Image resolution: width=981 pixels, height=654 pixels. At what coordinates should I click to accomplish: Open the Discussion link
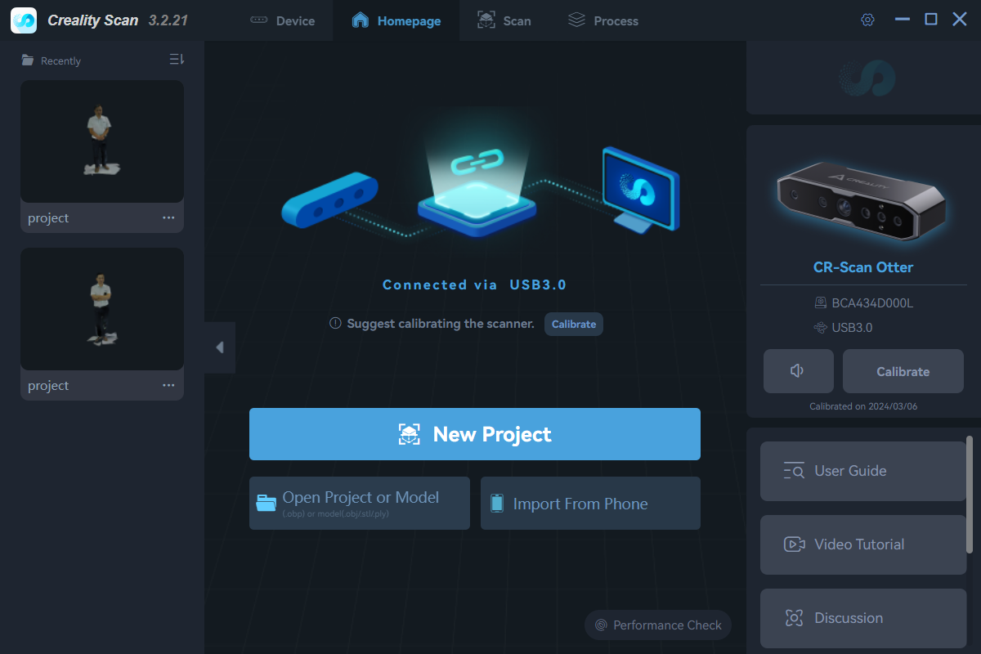[x=863, y=618]
